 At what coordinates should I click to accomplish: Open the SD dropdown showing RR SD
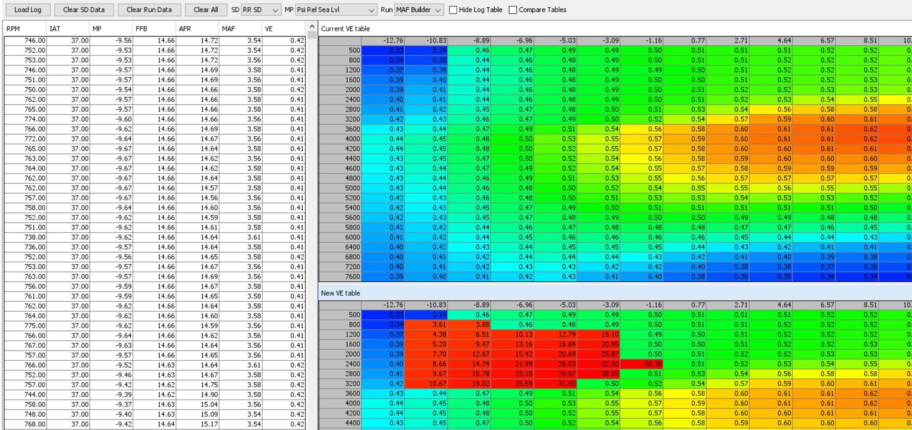(261, 10)
